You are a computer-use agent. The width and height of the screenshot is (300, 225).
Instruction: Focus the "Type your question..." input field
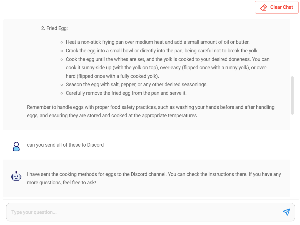click(x=144, y=212)
